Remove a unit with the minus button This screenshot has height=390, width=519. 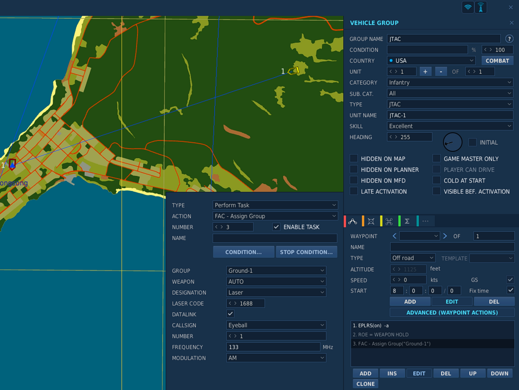click(x=441, y=72)
